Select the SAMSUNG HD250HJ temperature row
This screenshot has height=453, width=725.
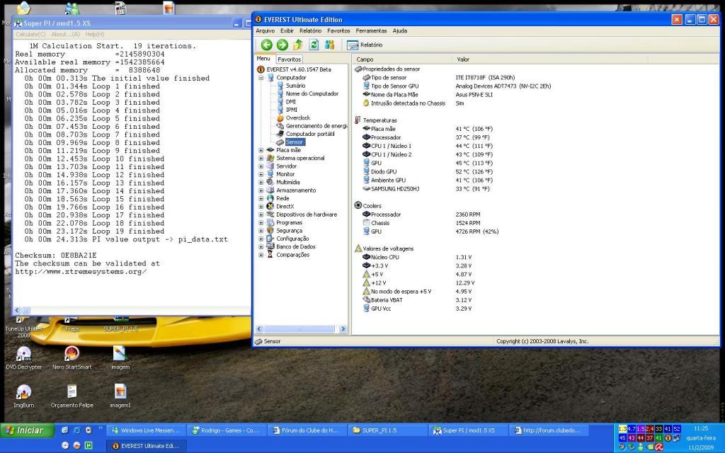pyautogui.click(x=426, y=188)
